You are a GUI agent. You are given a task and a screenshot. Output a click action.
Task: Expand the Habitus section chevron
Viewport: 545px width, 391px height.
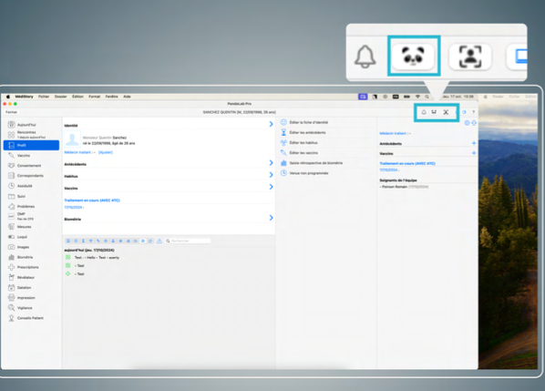pos(271,175)
